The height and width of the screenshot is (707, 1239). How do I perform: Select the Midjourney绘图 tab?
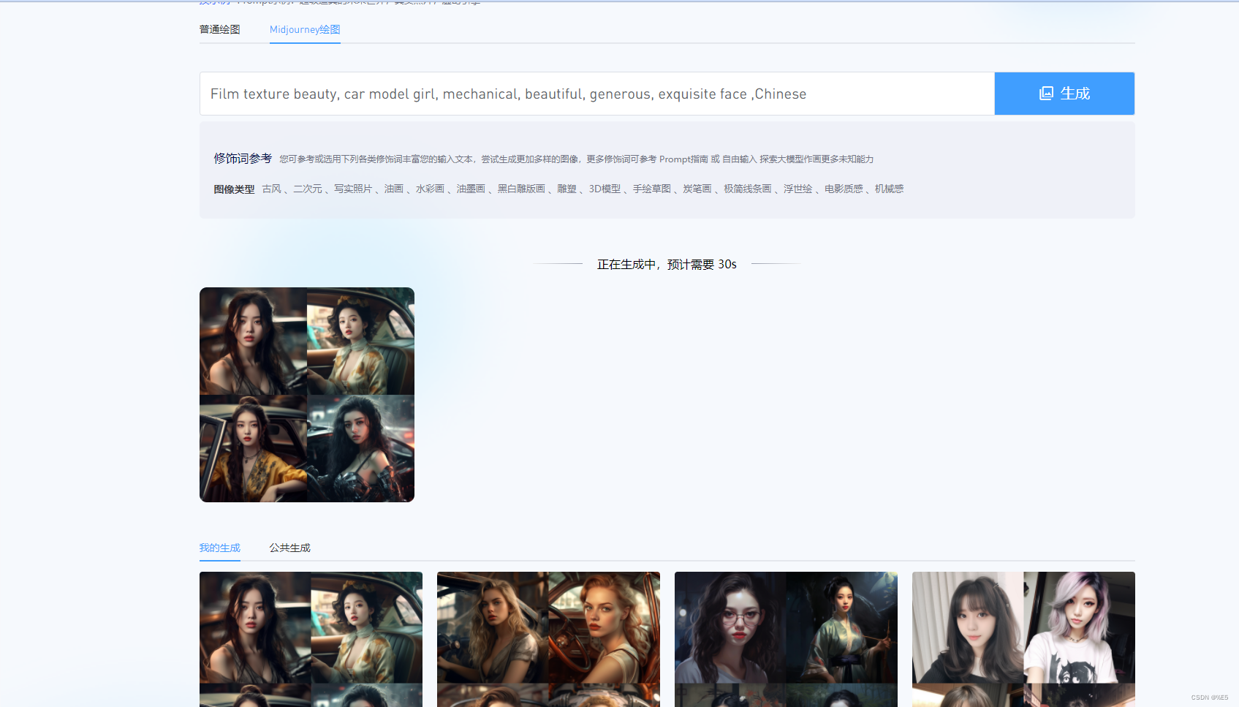point(305,29)
